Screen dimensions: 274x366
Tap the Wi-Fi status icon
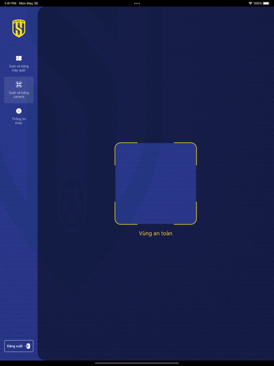251,3
